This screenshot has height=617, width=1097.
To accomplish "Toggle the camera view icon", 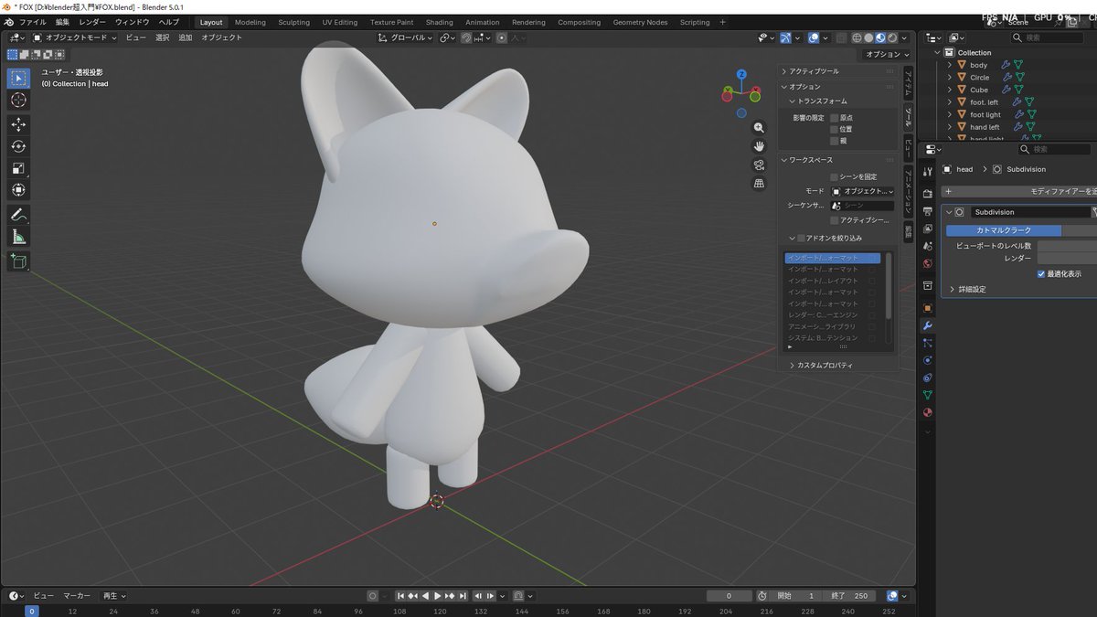I will (x=759, y=165).
